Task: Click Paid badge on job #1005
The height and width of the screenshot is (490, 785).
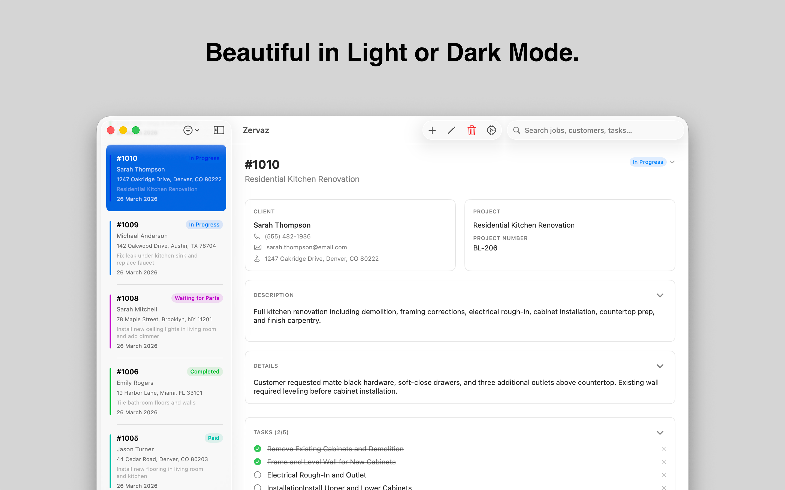Action: 213,438
